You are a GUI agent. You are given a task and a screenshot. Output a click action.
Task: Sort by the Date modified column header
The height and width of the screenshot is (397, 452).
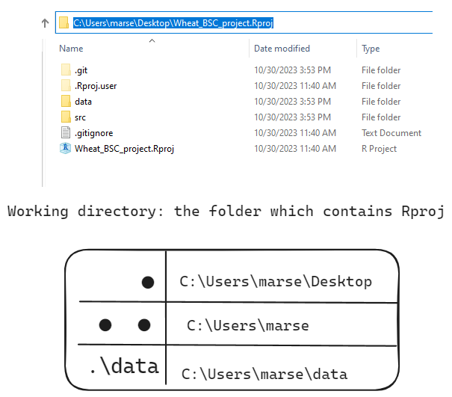(282, 49)
